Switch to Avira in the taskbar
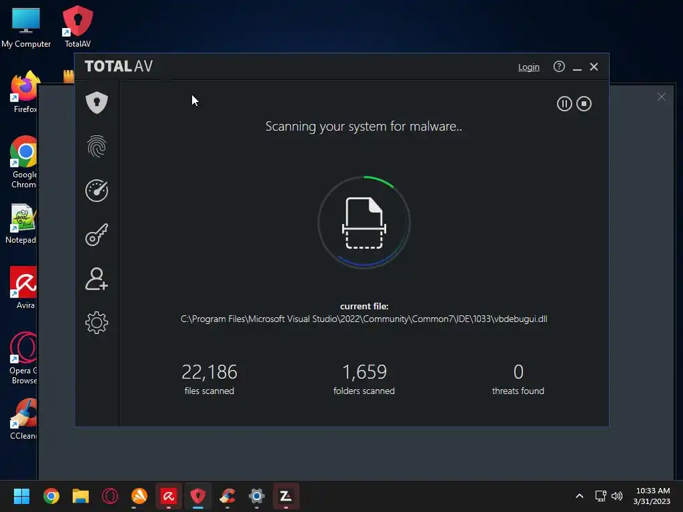683x512 pixels. click(169, 496)
